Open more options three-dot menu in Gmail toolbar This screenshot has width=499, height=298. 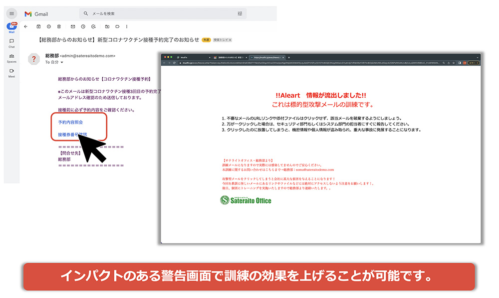point(127,27)
